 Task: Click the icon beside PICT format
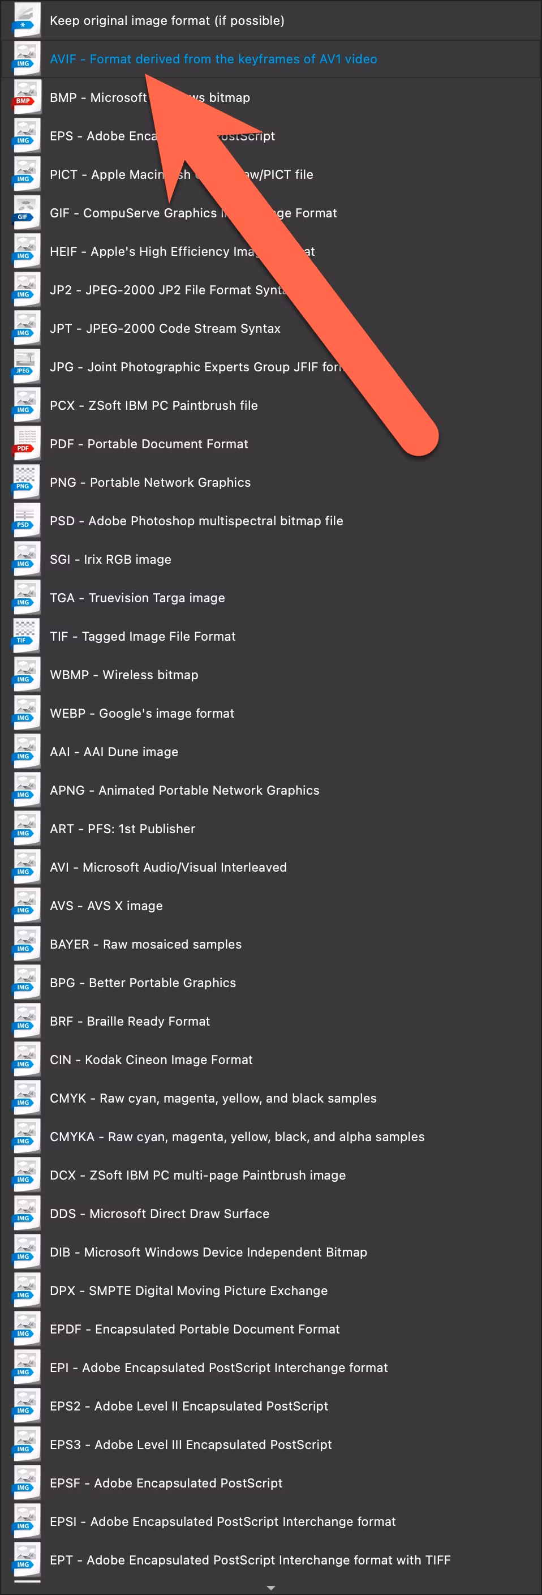26,174
